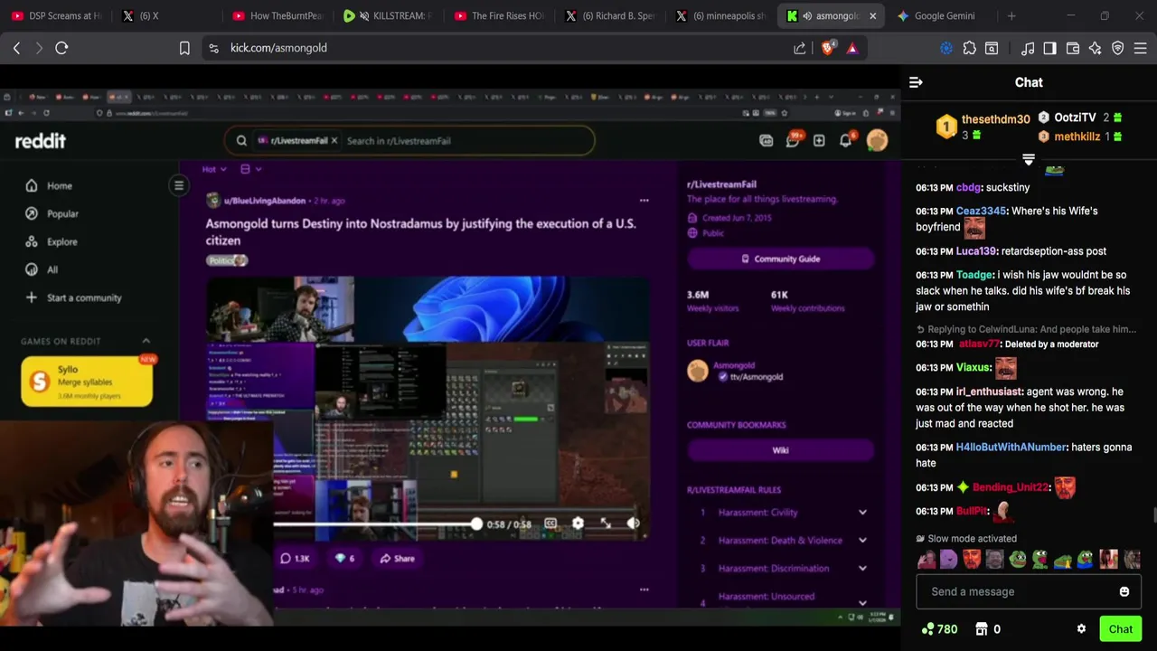
Task: Open the browser main hamburger menu
Action: tap(1140, 48)
